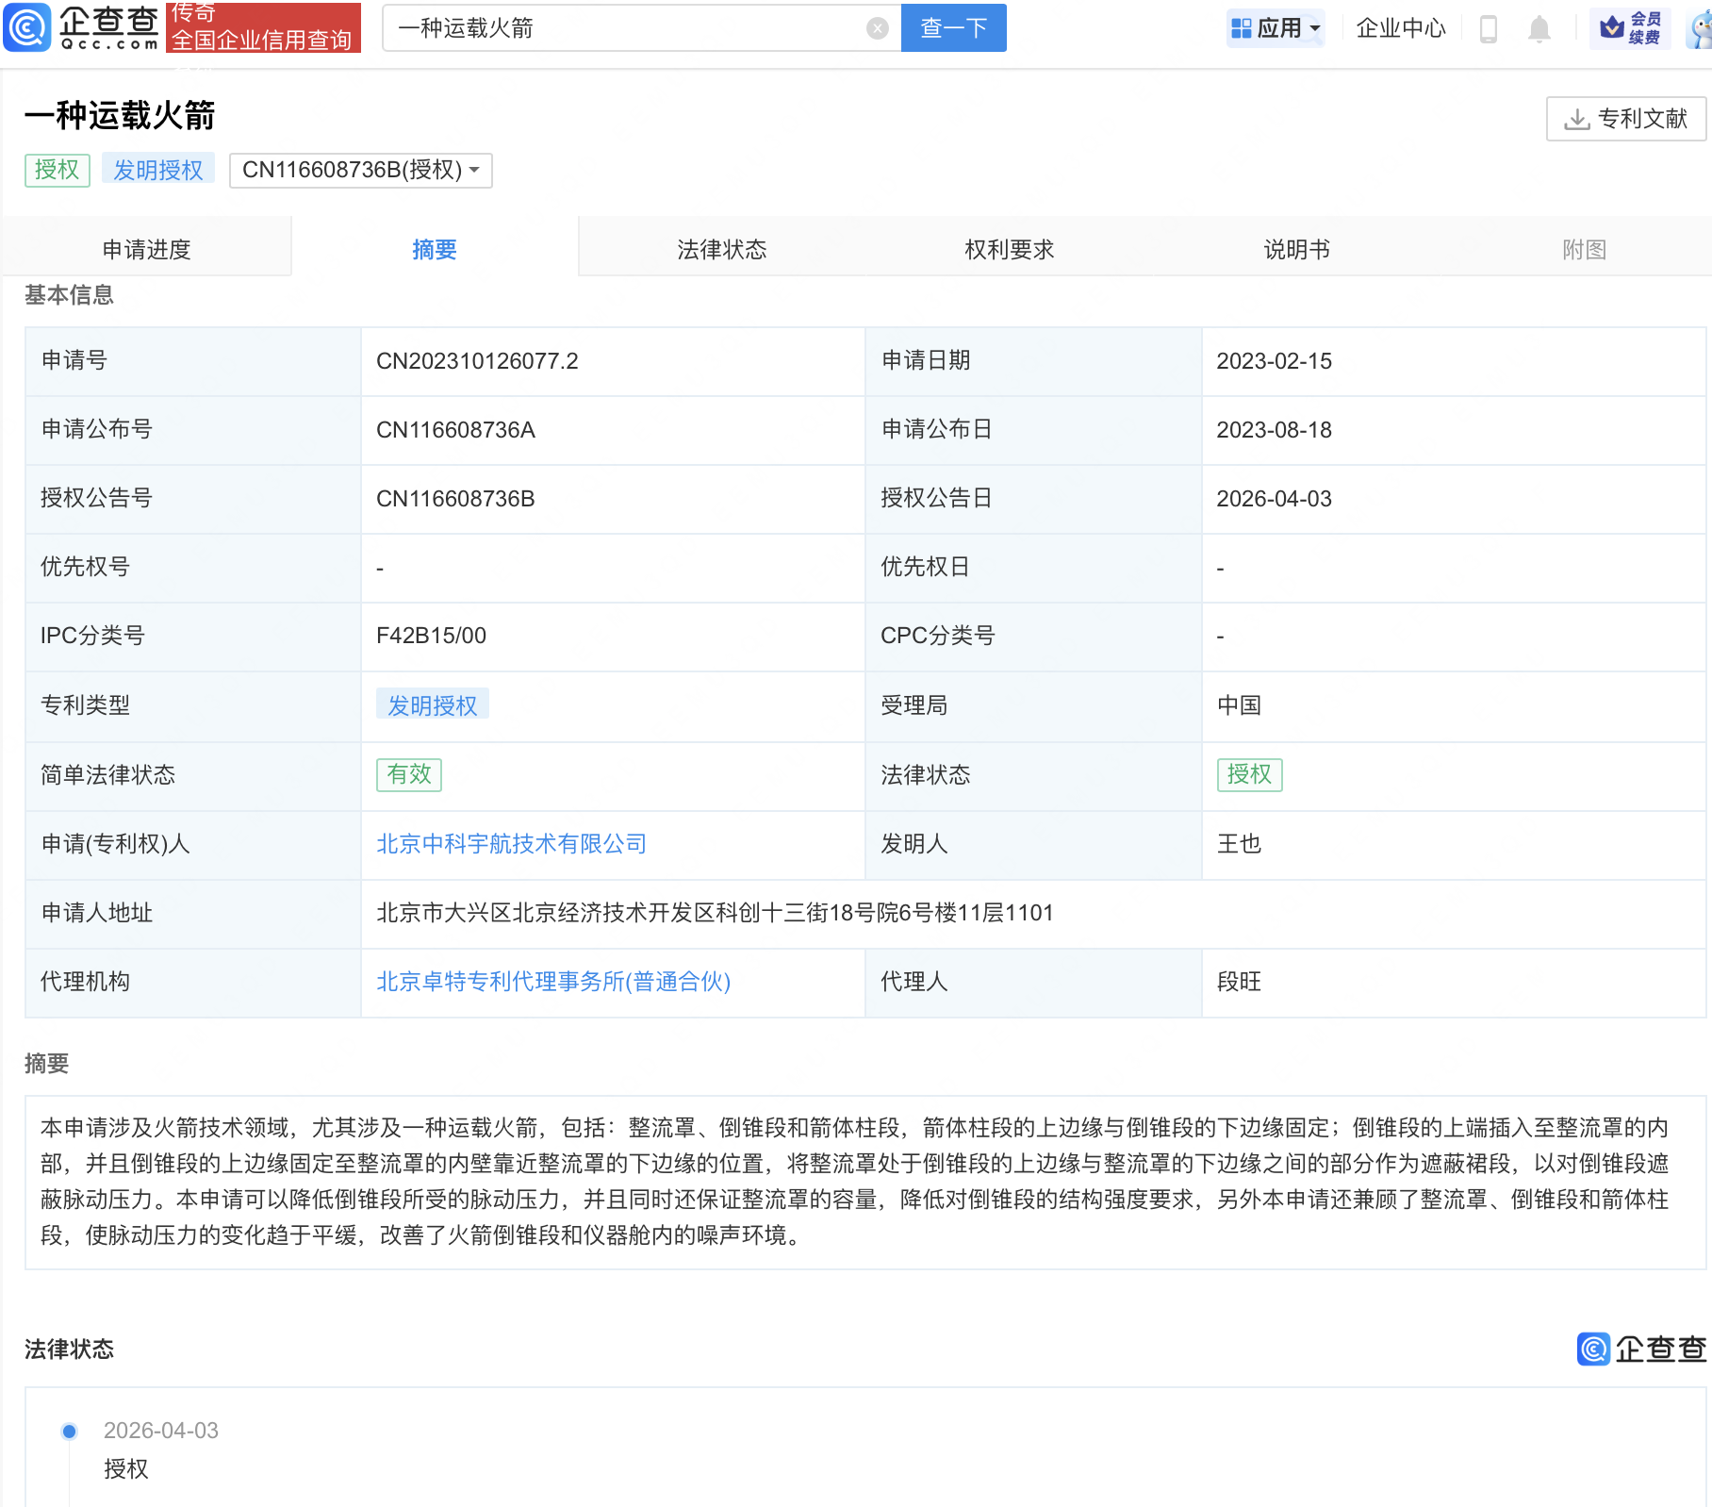Clear the search box via the x icon
This screenshot has width=1712, height=1507.
(878, 27)
